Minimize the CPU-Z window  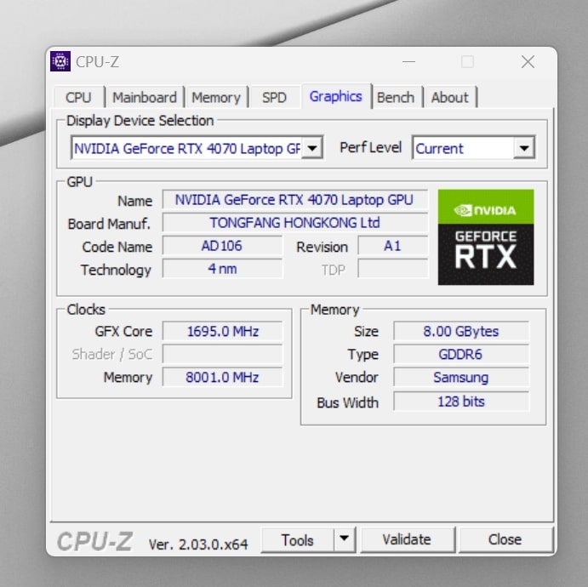point(410,61)
